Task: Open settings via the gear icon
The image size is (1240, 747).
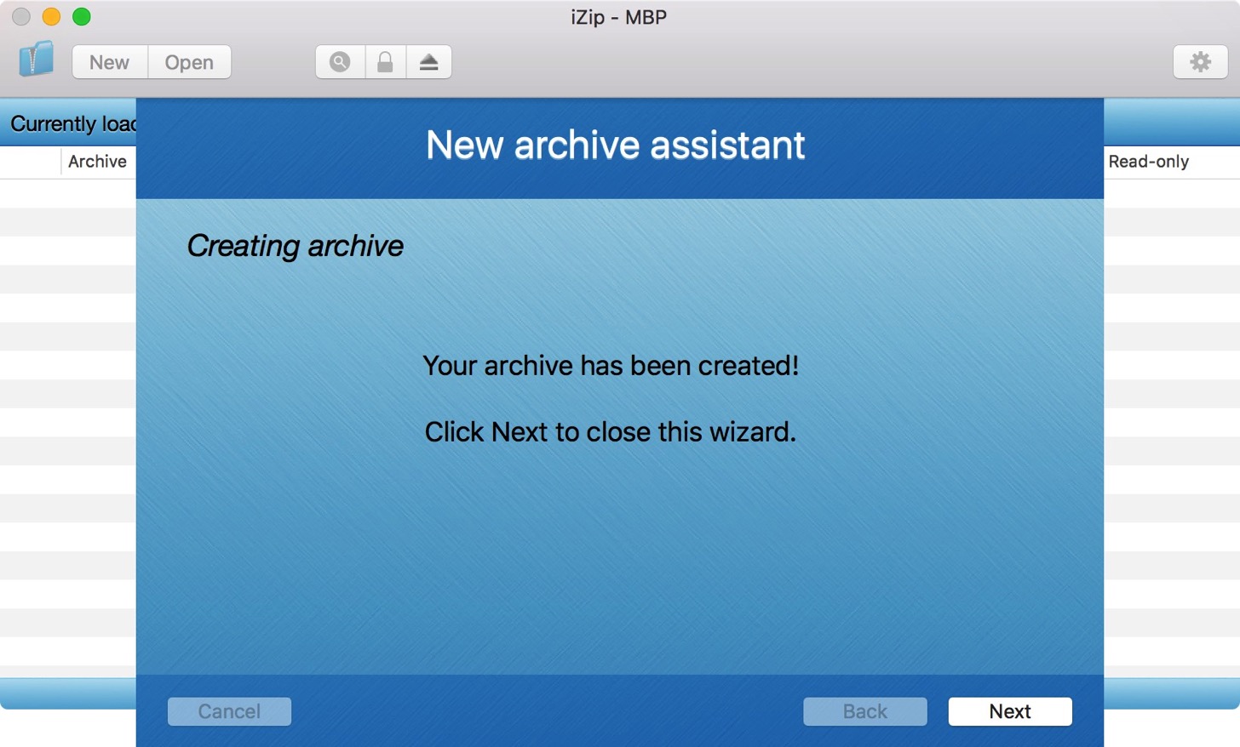Action: [1200, 62]
